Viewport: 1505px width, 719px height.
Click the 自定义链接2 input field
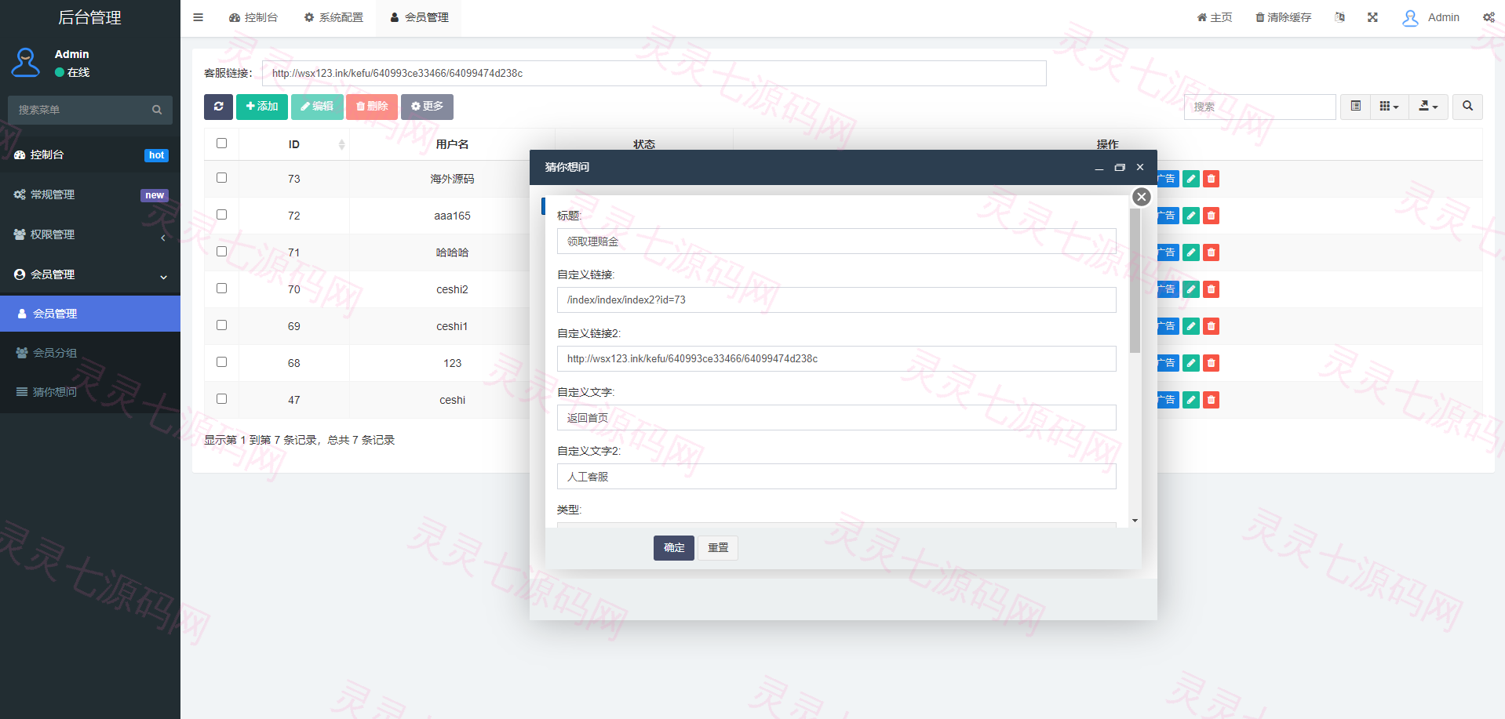coord(836,359)
